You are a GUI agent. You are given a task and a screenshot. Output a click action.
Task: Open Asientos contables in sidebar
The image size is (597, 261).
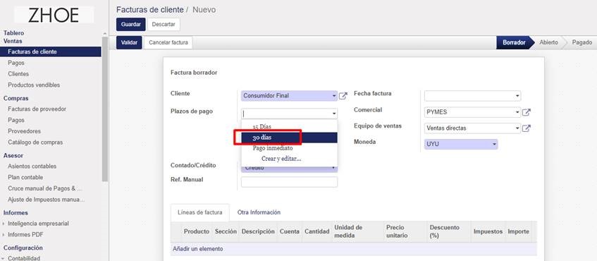(x=32, y=166)
